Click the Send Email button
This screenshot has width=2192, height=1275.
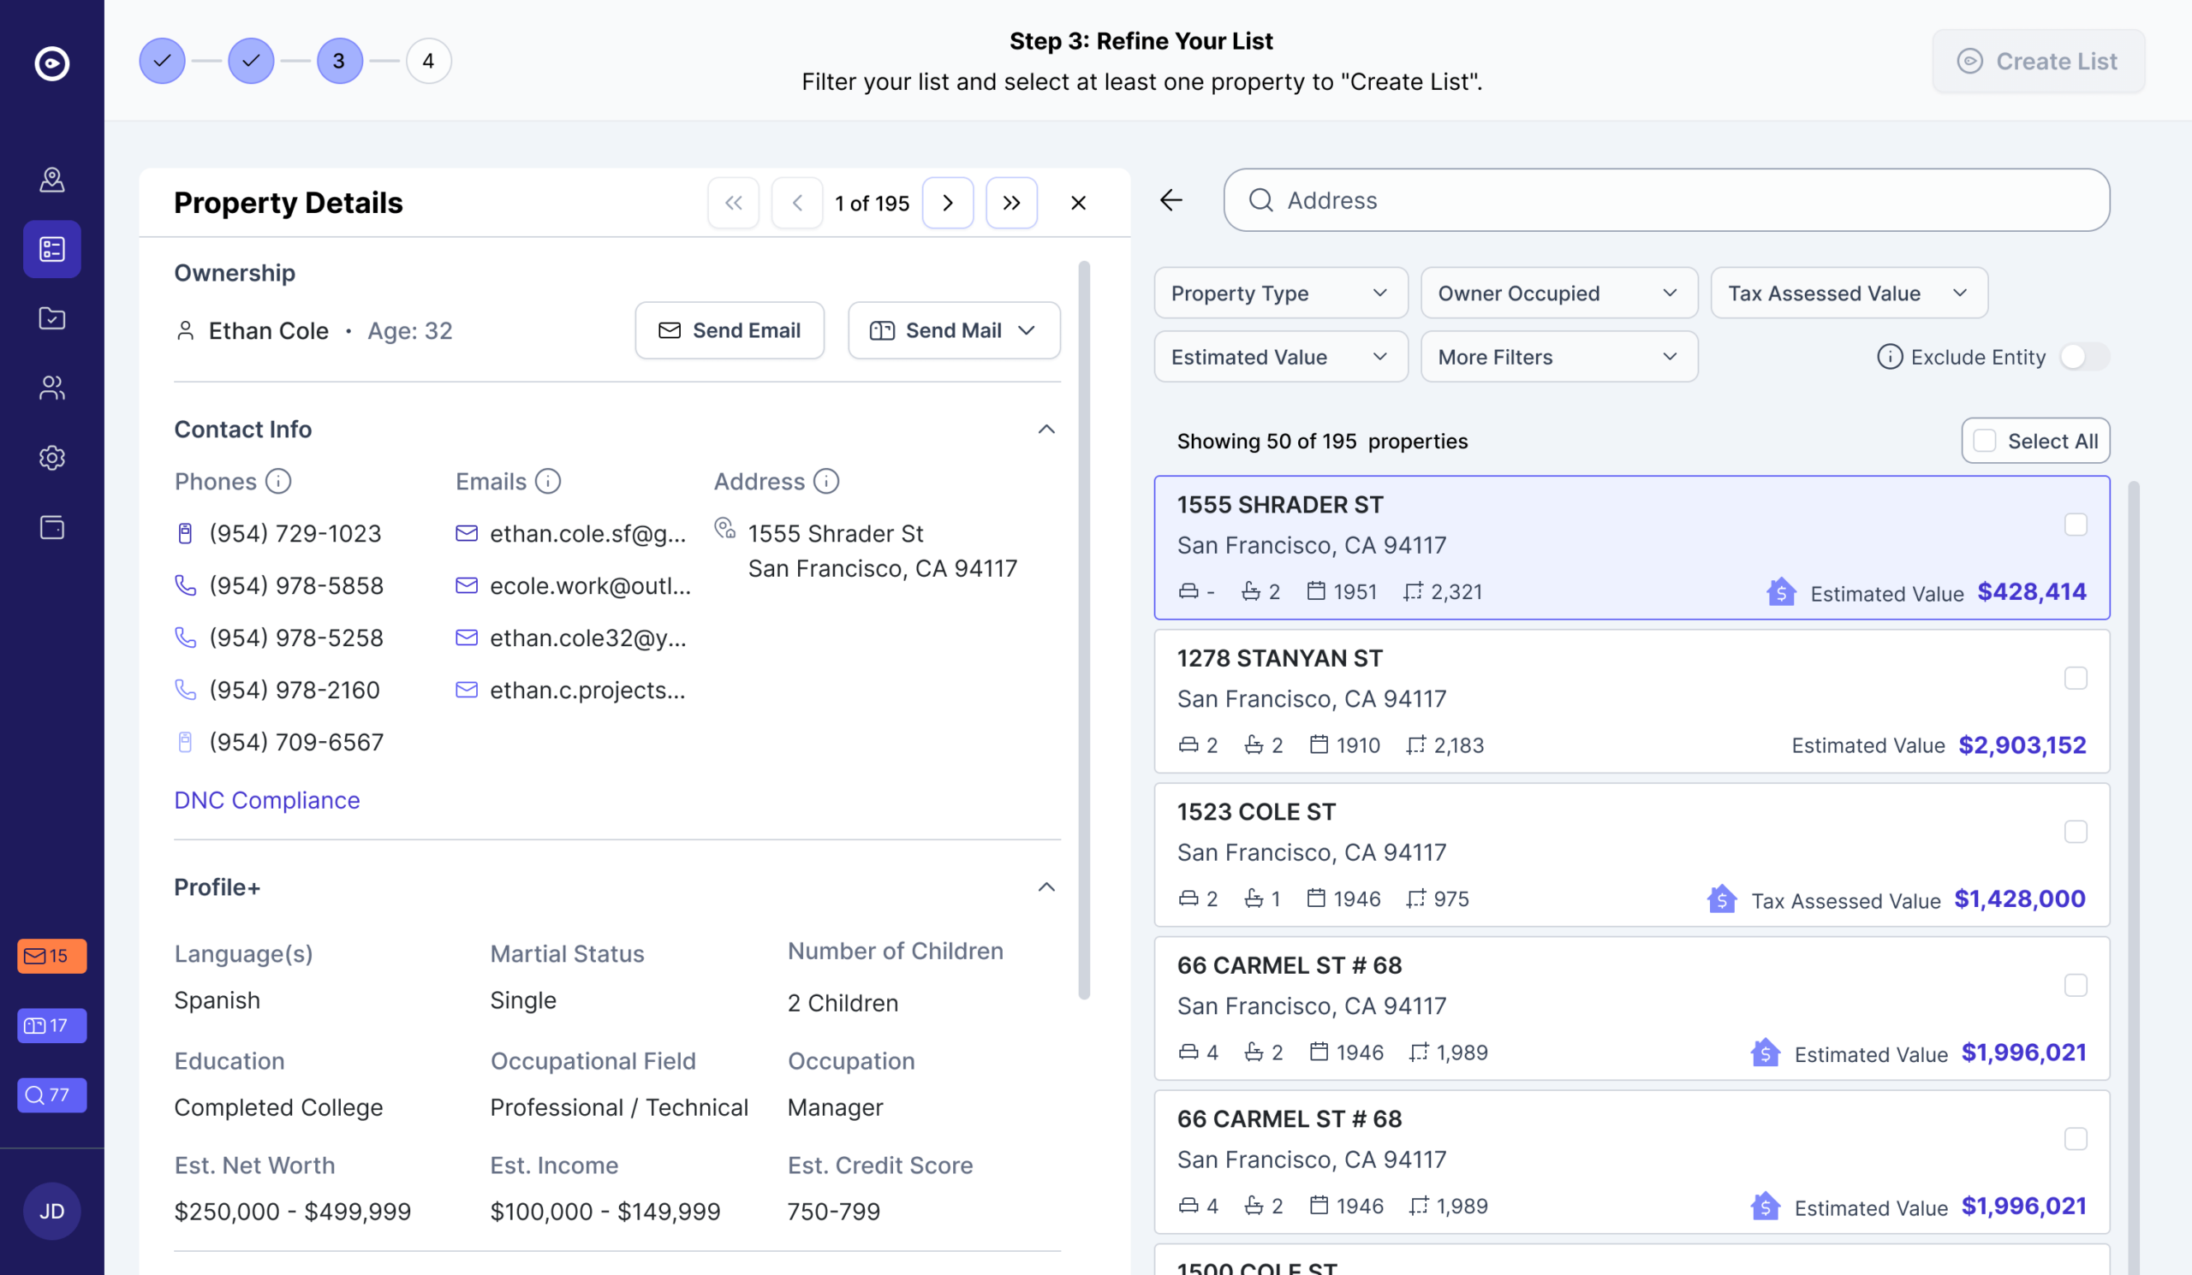tap(729, 330)
